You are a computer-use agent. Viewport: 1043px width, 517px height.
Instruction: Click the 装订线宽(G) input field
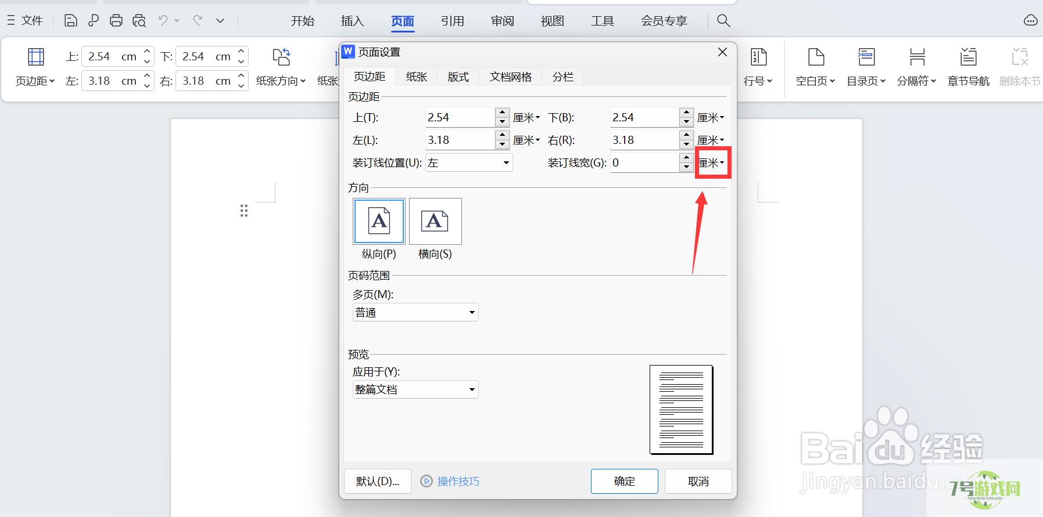645,162
